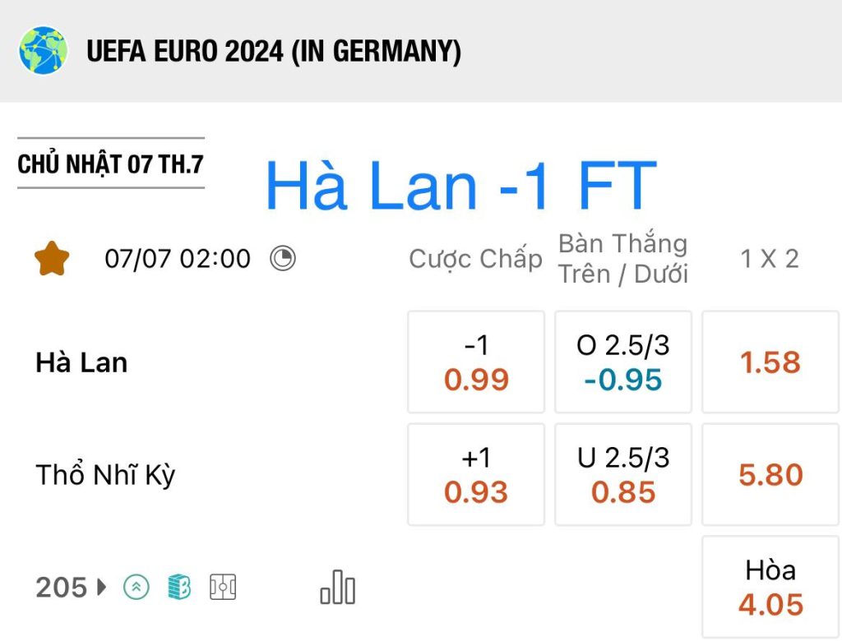Click the Hà Lan team name
This screenshot has height=641, width=842.
tap(81, 362)
